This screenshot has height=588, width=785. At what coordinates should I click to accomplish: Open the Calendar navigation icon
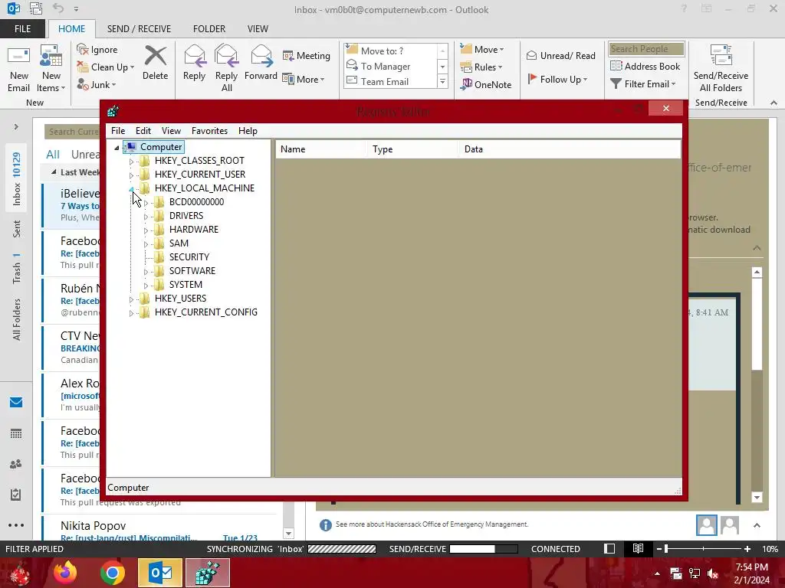(x=16, y=433)
